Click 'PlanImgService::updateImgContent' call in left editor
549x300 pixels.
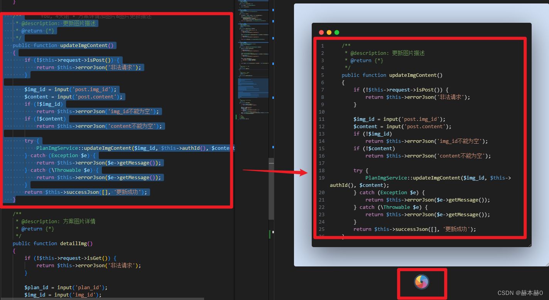point(135,148)
